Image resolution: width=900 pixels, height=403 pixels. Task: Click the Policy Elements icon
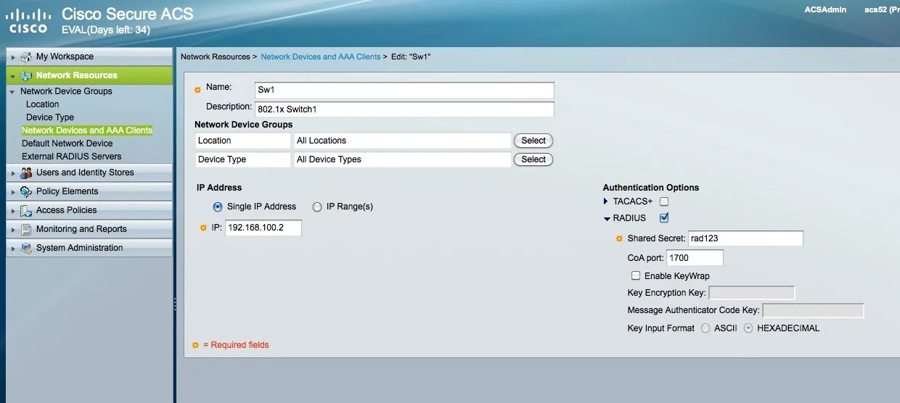26,191
